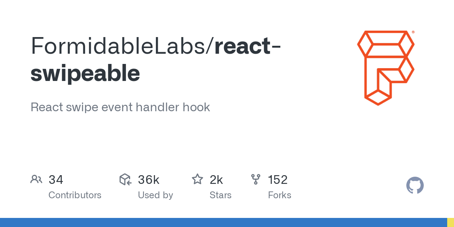454x227 pixels.
Task: Click the 152 forks count
Action: (278, 180)
